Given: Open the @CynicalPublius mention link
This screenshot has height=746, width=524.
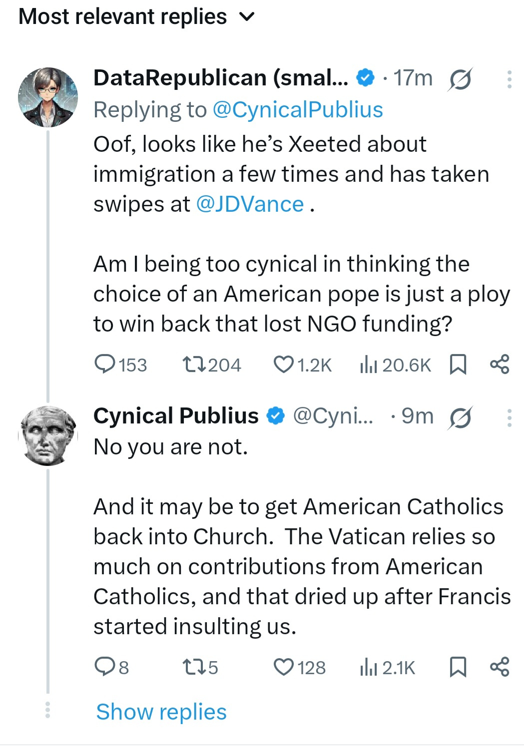Looking at the screenshot, I should click(x=298, y=110).
